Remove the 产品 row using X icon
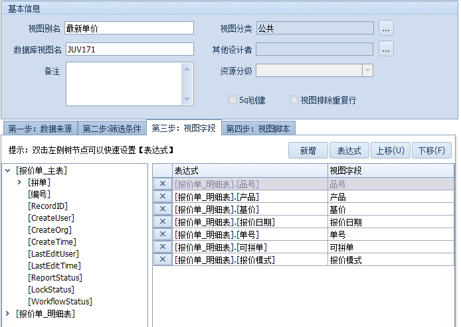This screenshot has width=461, height=327. [x=162, y=197]
